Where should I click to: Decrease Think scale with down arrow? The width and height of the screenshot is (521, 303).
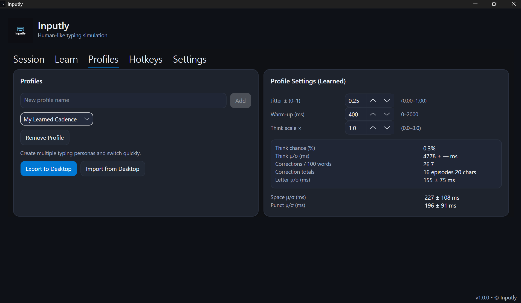pos(387,128)
